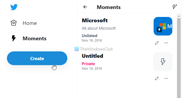Click the Unlisted status label

(x=89, y=36)
